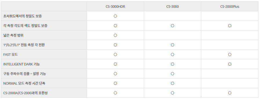Screen dimensions: 260x99
Task: Click CS-3000HDR circle in 넓은 측정 범위 row
Action: click(115, 35)
